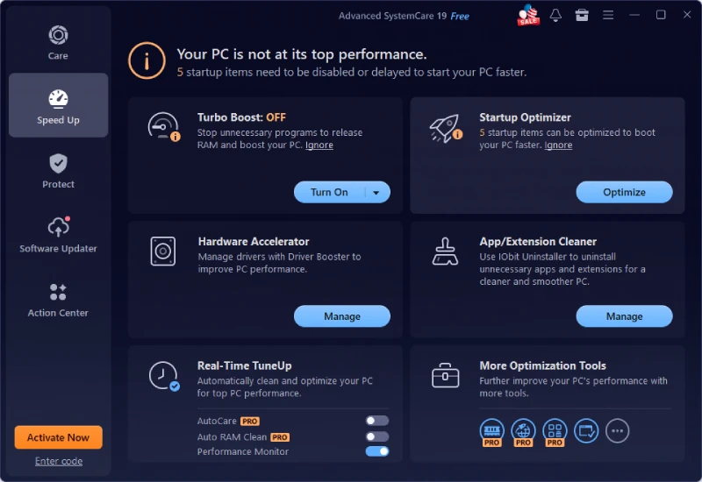This screenshot has height=482, width=702.
Task: Click the SALE promotion icon
Action: [x=528, y=15]
